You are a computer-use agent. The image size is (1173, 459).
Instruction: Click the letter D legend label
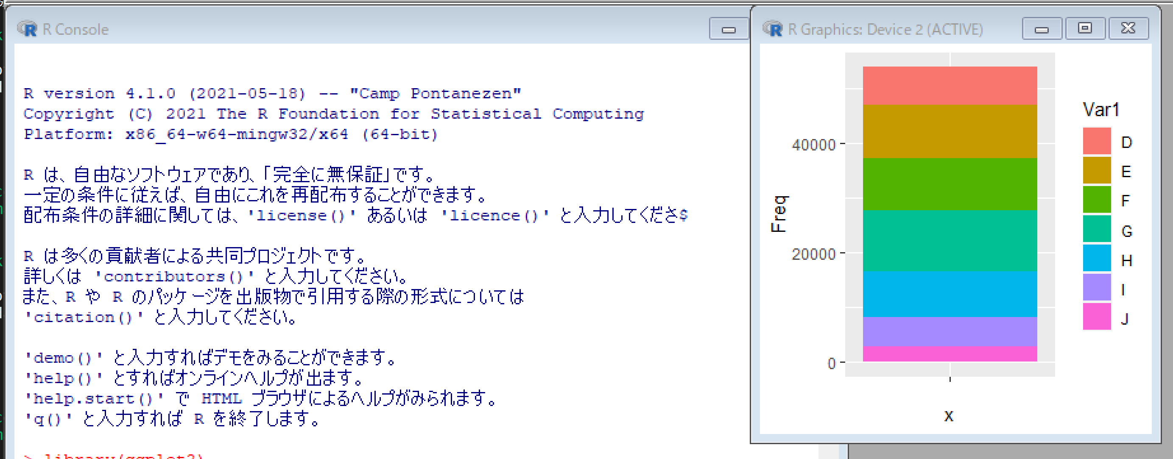tap(1126, 142)
